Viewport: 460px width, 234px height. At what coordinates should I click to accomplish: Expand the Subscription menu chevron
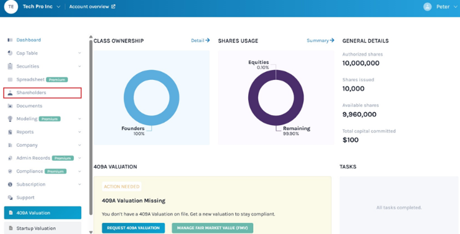point(79,184)
